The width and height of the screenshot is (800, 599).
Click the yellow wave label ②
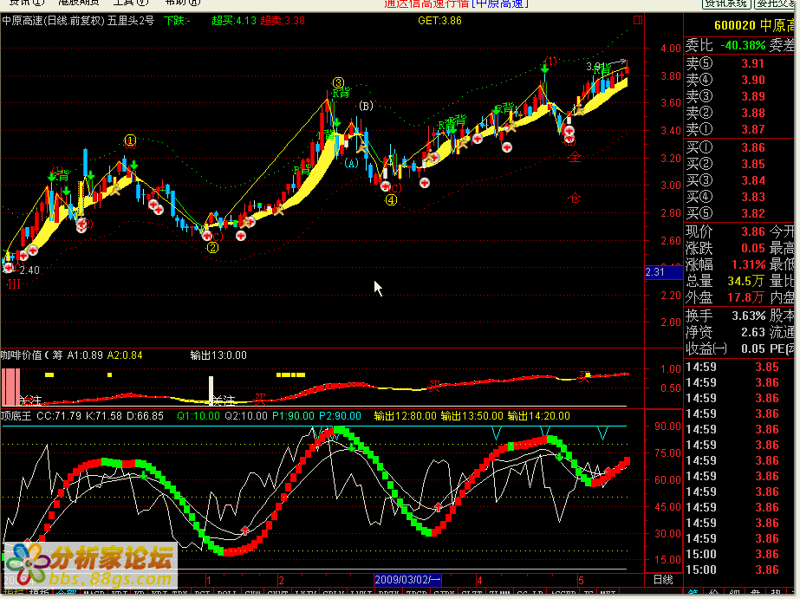[x=212, y=247]
